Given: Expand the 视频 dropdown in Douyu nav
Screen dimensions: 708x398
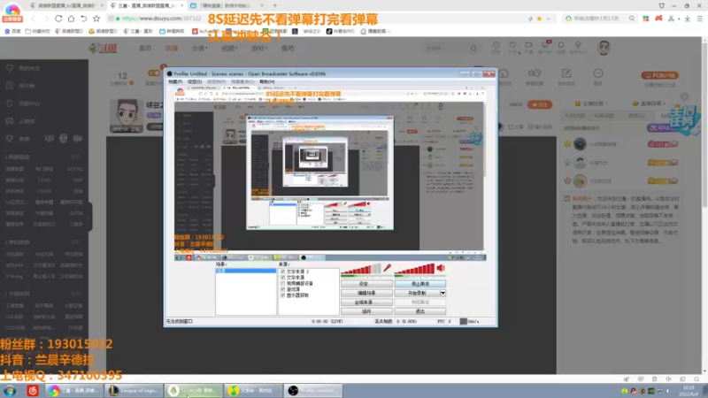Looking at the screenshot, I should click(229, 48).
